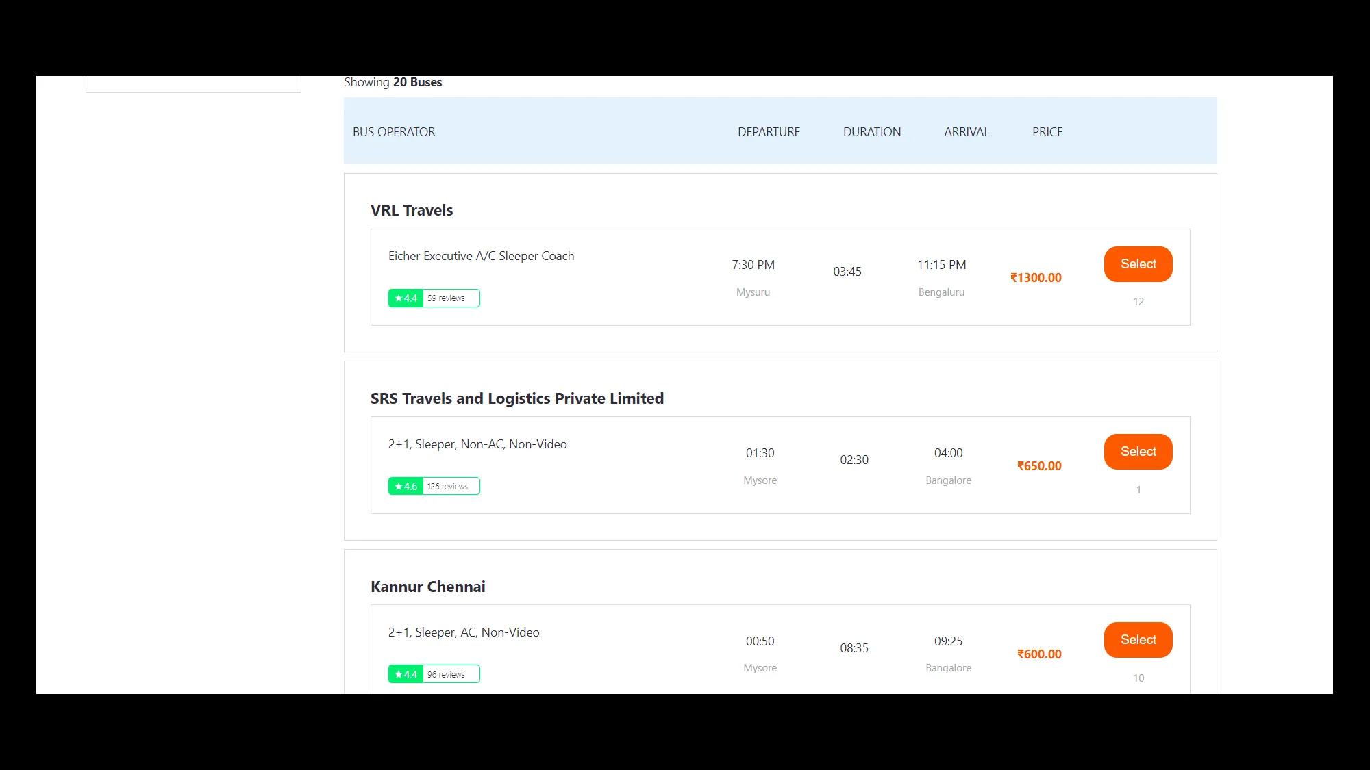Click the 08:35 duration value
Image resolution: width=1370 pixels, height=770 pixels.
854,648
